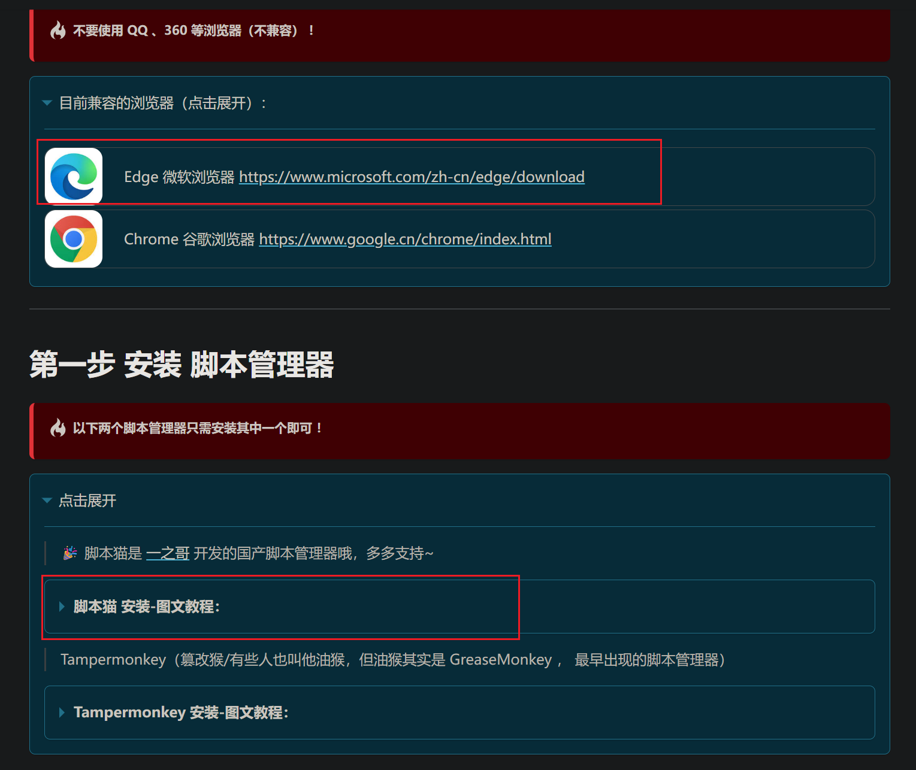Click the Microsoft Edge browser logo
The height and width of the screenshot is (770, 916).
pos(74,177)
